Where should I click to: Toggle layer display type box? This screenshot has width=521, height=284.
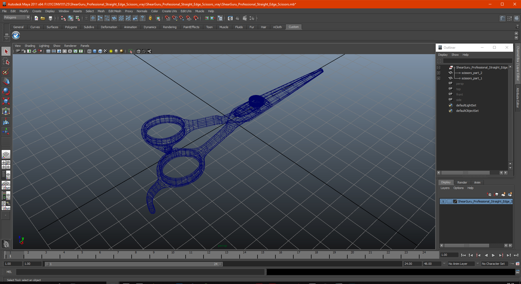(x=449, y=201)
